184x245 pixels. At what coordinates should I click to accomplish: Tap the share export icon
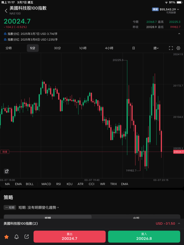coord(27,237)
